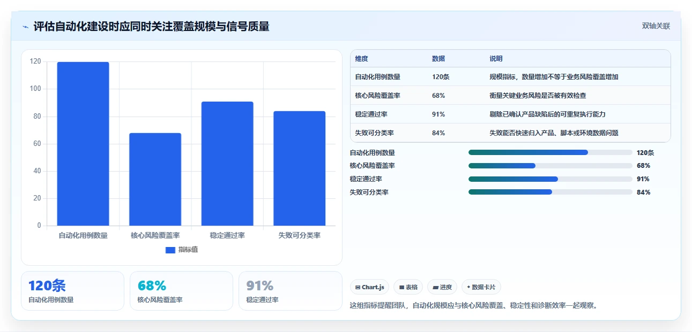The image size is (692, 332).
Task: Open the 120条 data card
Action: click(72, 291)
